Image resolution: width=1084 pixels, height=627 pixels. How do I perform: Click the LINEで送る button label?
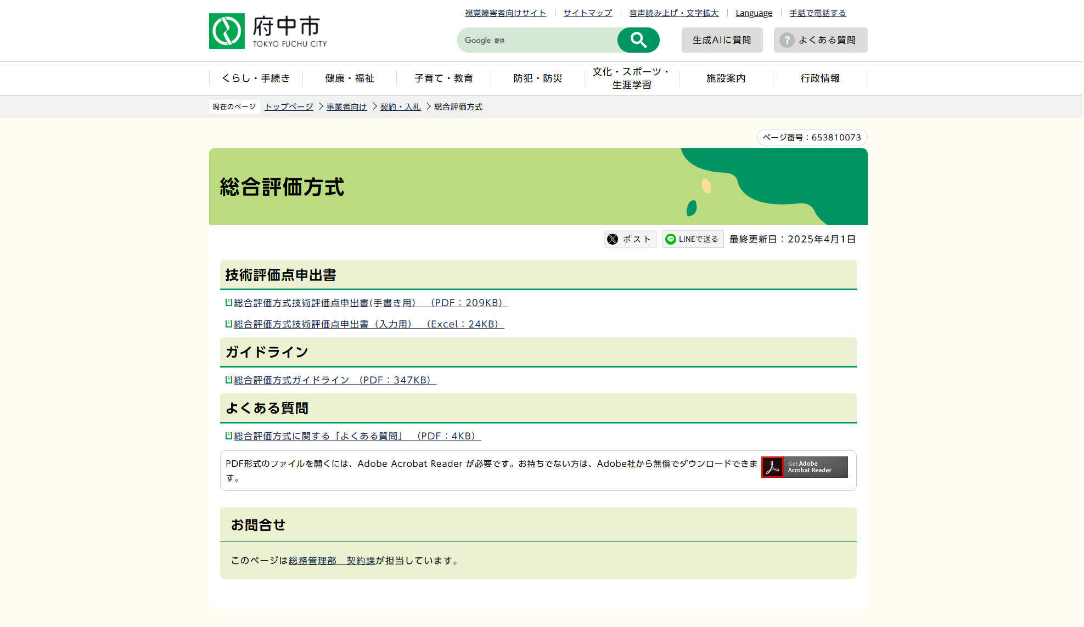tap(698, 239)
